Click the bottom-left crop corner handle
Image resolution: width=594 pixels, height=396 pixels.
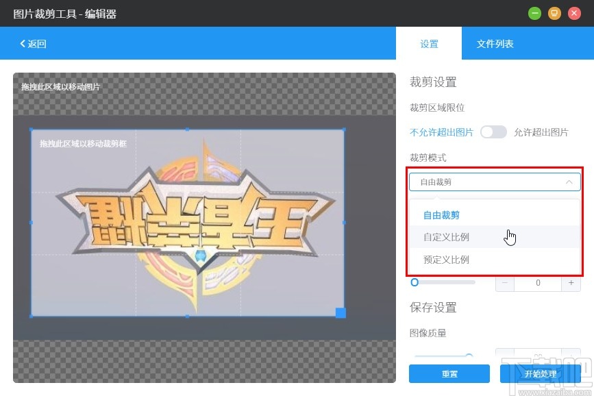click(31, 316)
